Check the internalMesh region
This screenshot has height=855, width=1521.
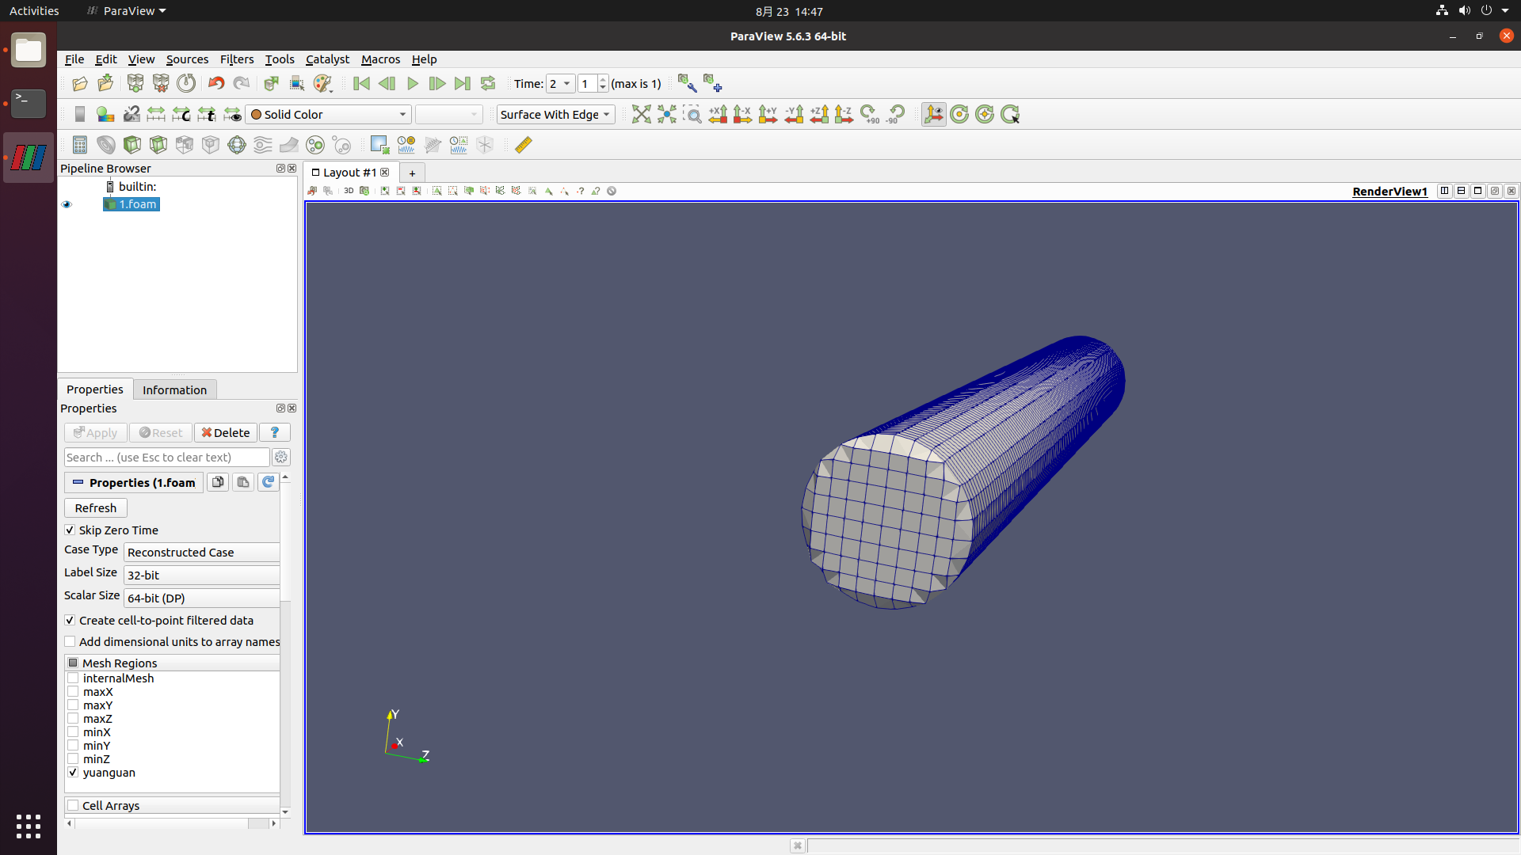click(x=73, y=678)
